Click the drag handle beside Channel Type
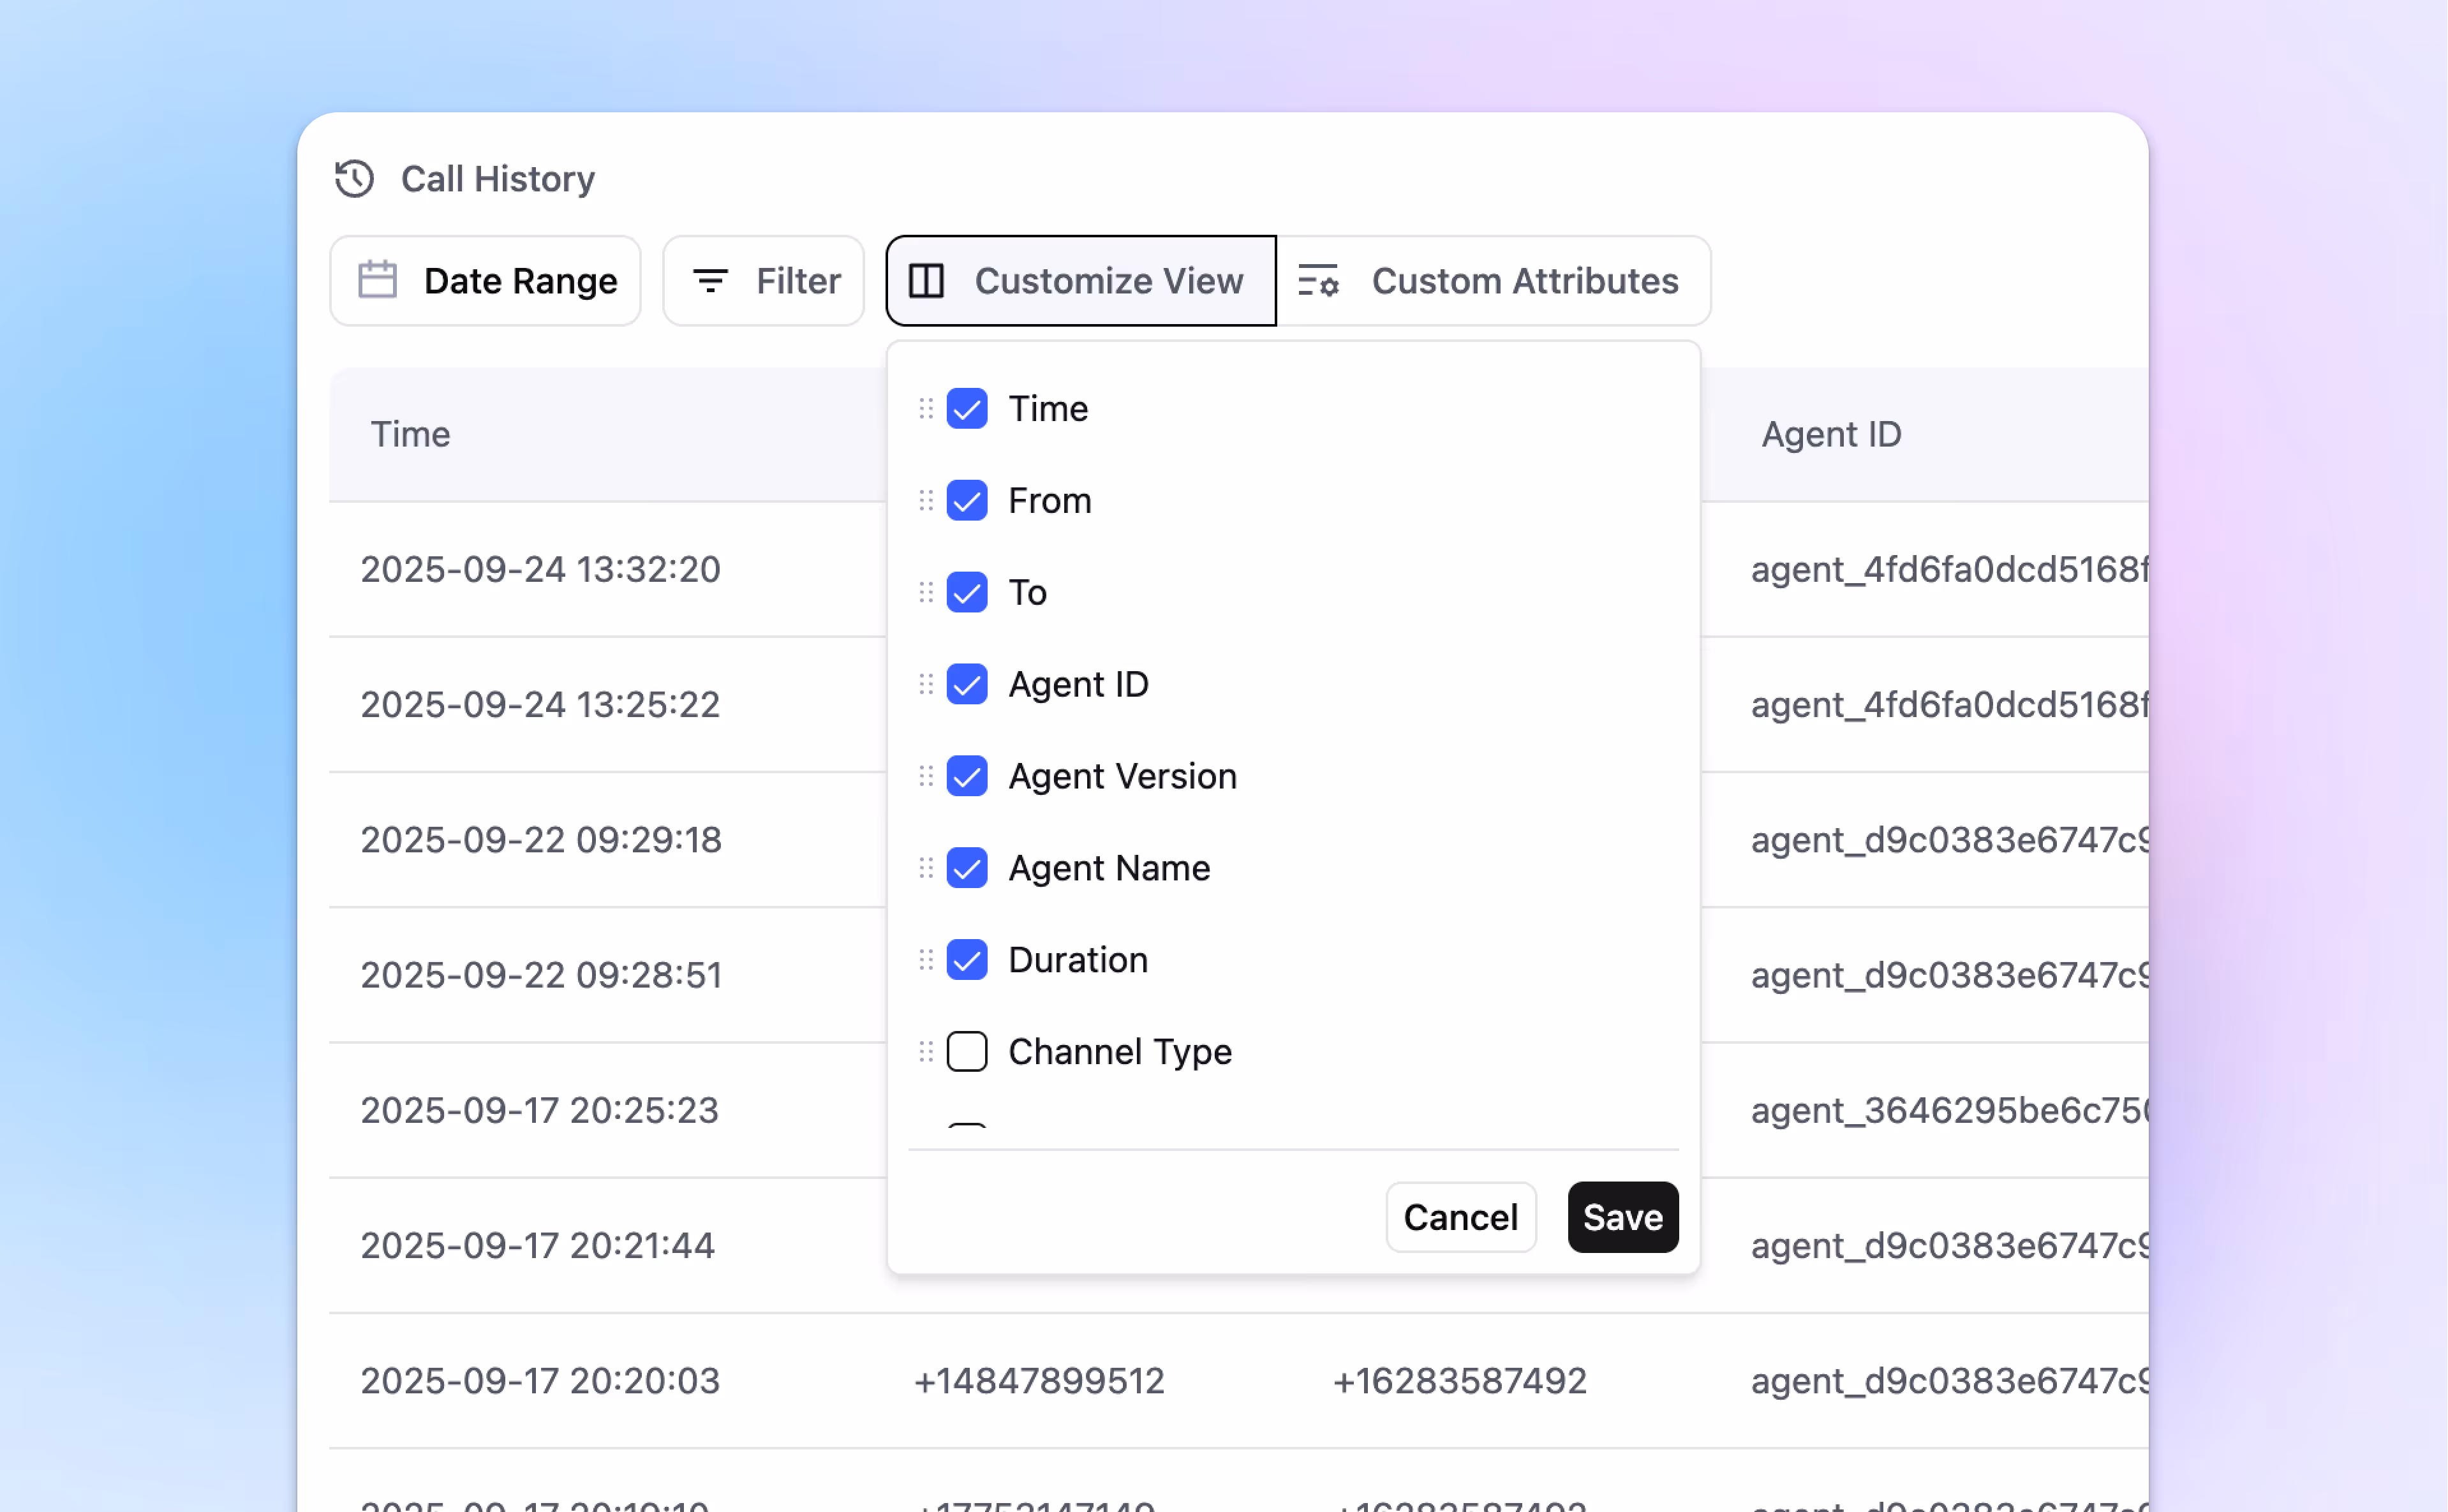 (926, 1051)
